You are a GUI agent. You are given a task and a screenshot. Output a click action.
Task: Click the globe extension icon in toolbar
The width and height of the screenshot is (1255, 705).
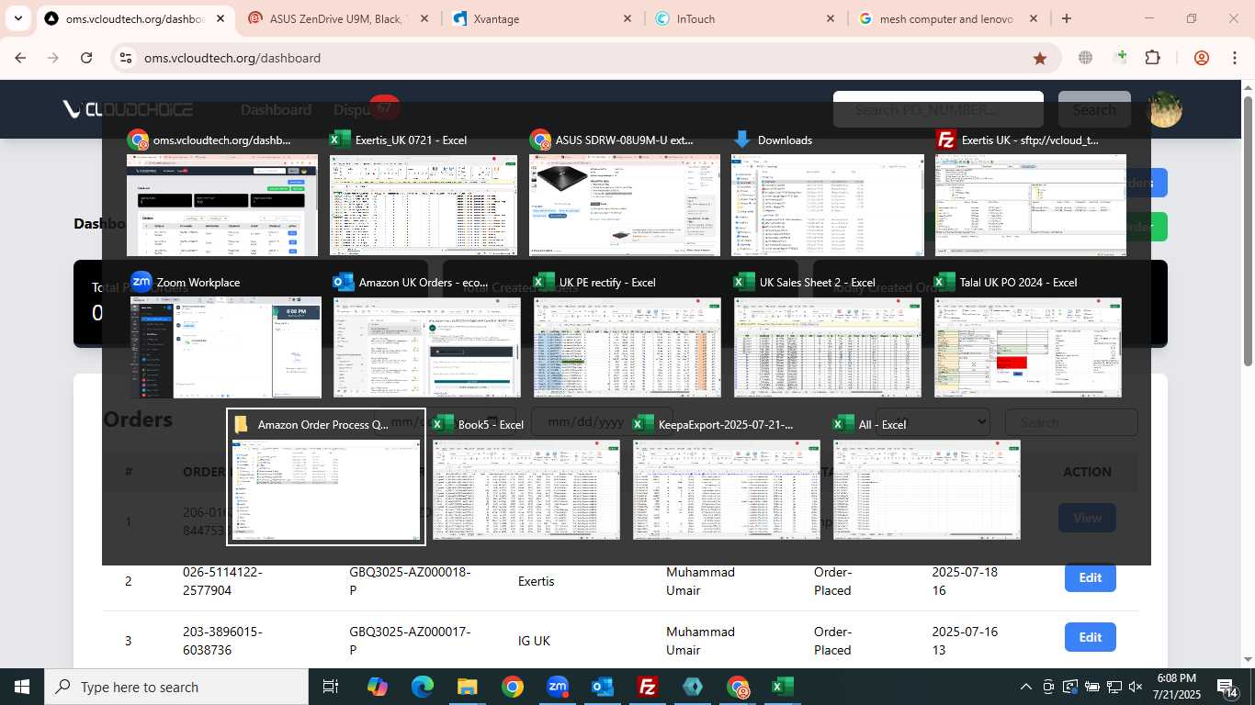tap(1086, 58)
